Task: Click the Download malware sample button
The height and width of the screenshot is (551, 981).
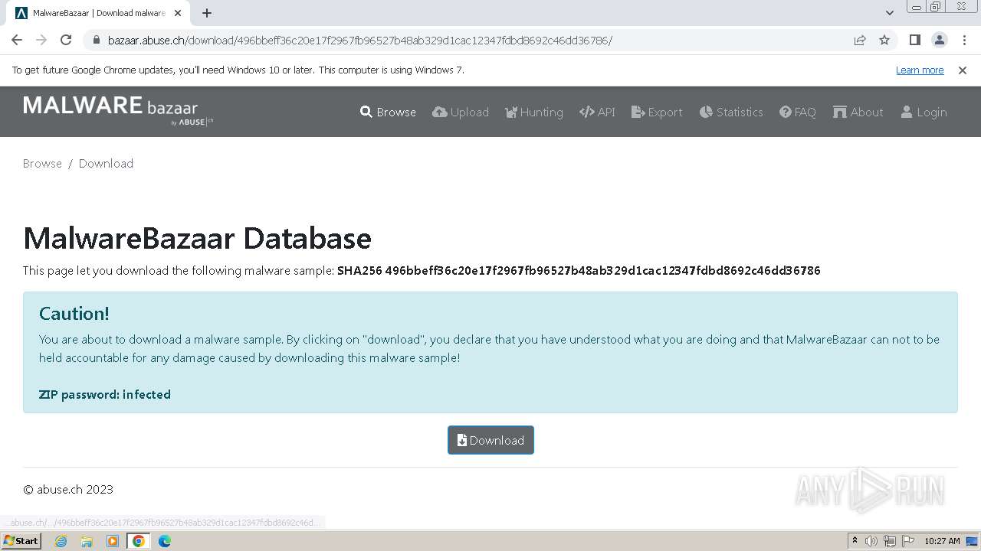Action: tap(490, 440)
